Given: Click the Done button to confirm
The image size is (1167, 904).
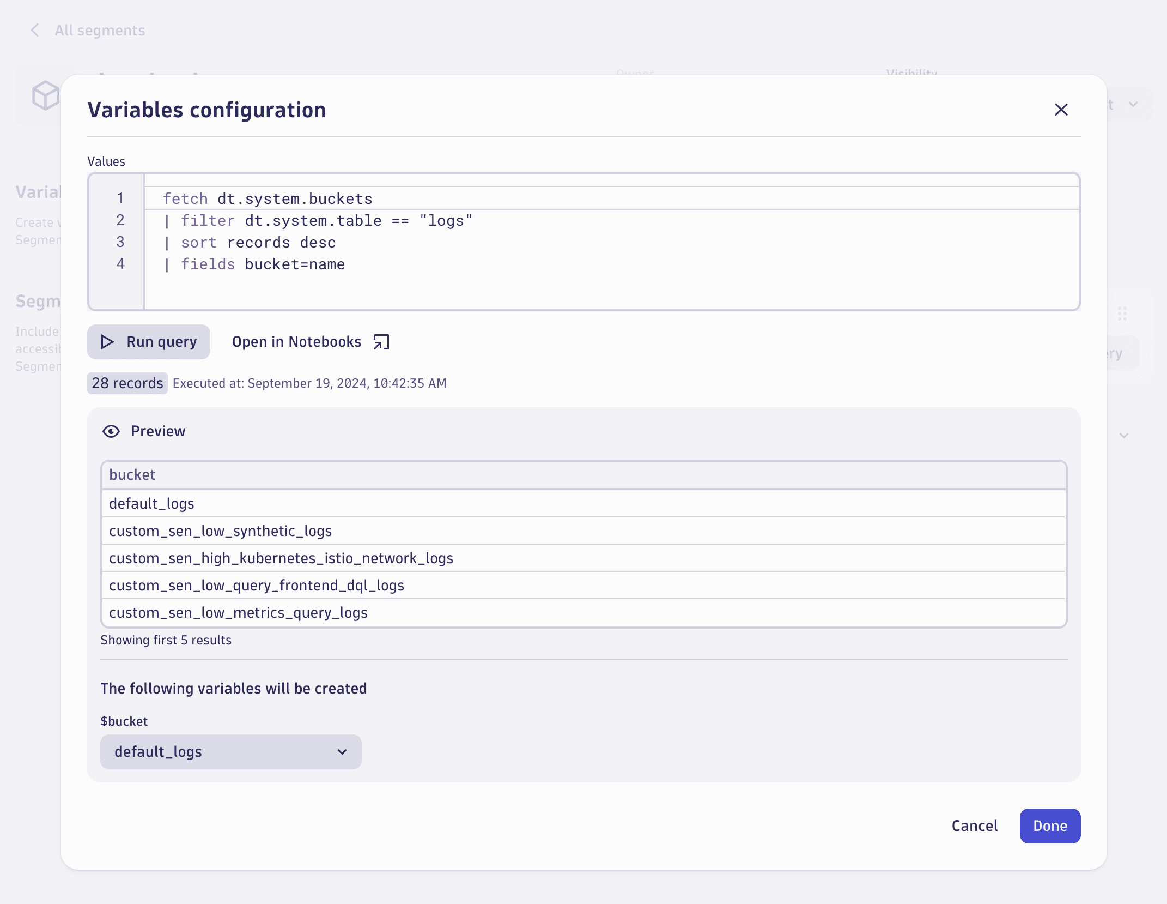Looking at the screenshot, I should [1049, 825].
